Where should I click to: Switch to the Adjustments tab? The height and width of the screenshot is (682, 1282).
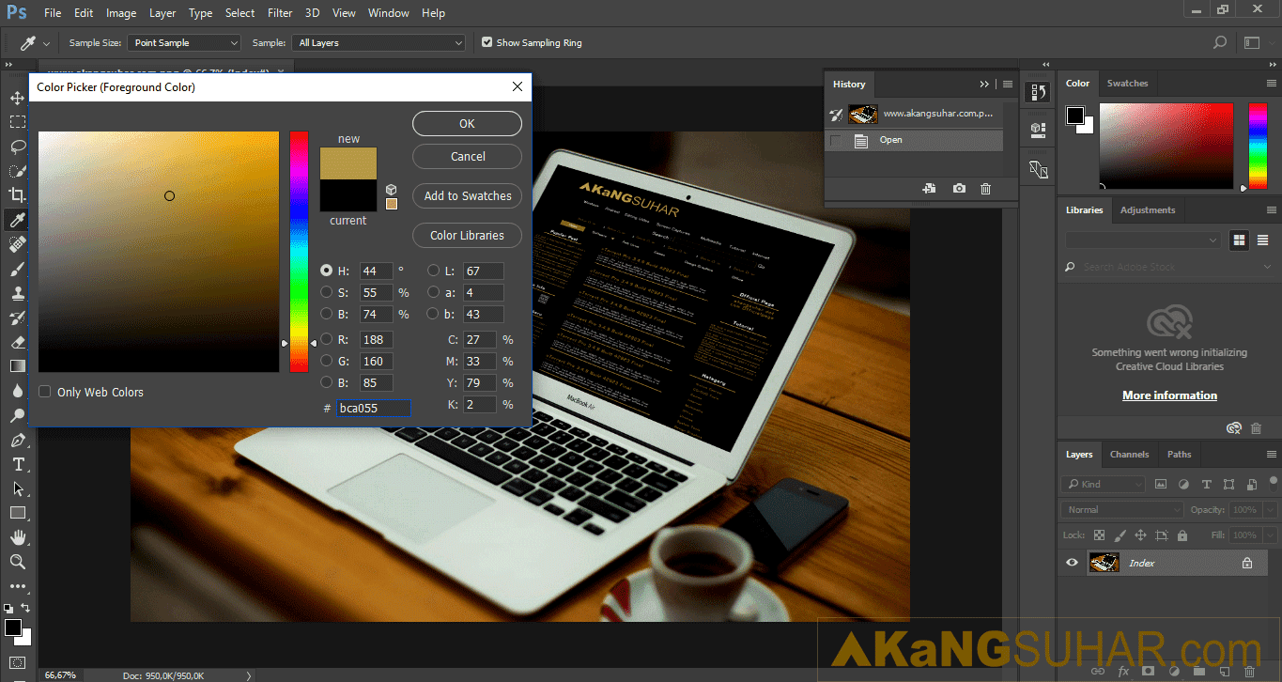click(x=1148, y=210)
